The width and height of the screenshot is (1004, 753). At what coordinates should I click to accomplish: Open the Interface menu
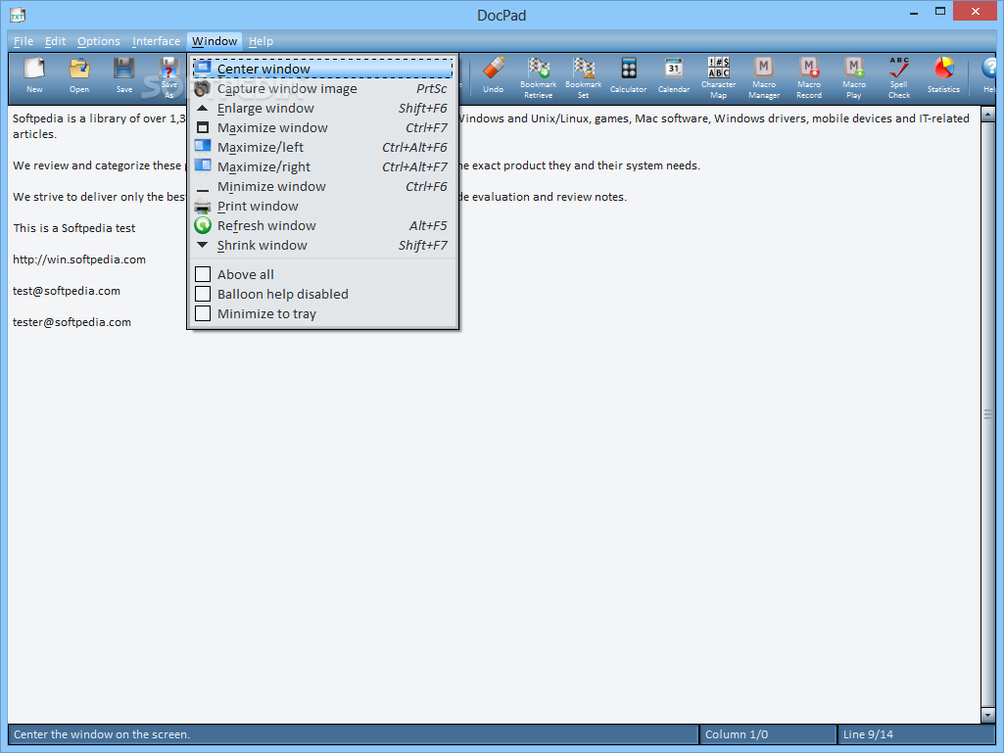tap(157, 41)
